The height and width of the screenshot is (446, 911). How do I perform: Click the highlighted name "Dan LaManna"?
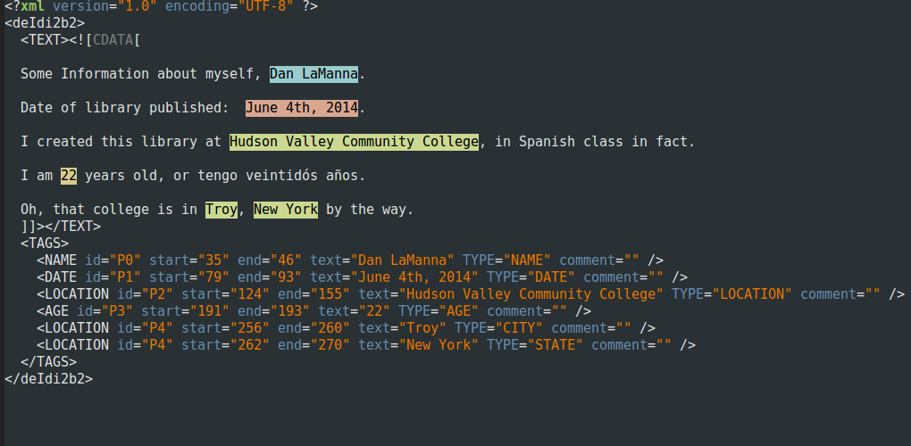tap(313, 74)
